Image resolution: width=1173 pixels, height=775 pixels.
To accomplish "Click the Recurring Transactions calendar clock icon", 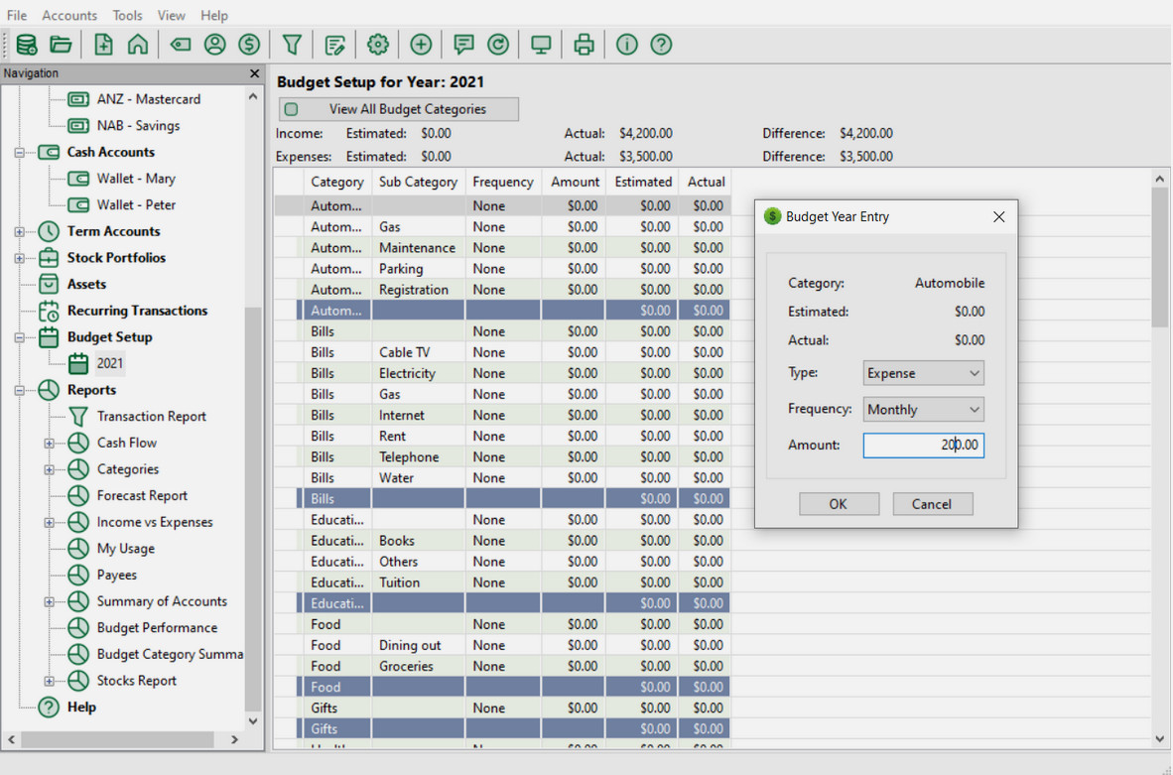I will (x=49, y=311).
